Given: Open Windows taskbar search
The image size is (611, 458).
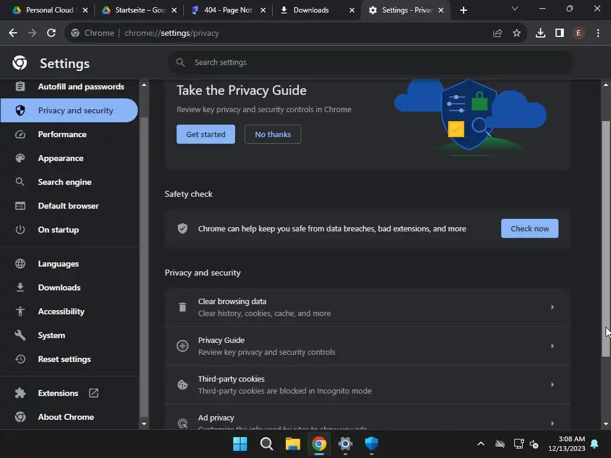Looking at the screenshot, I should [267, 444].
